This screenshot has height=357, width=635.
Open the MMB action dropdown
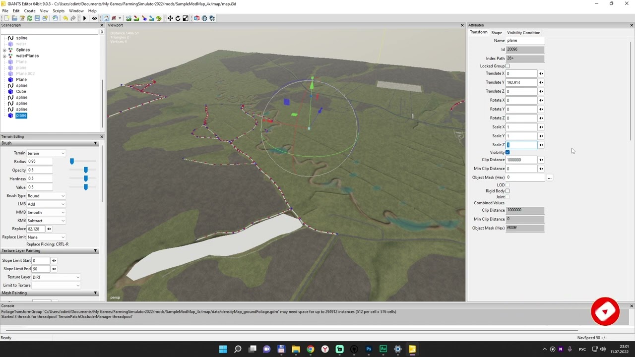tap(46, 212)
